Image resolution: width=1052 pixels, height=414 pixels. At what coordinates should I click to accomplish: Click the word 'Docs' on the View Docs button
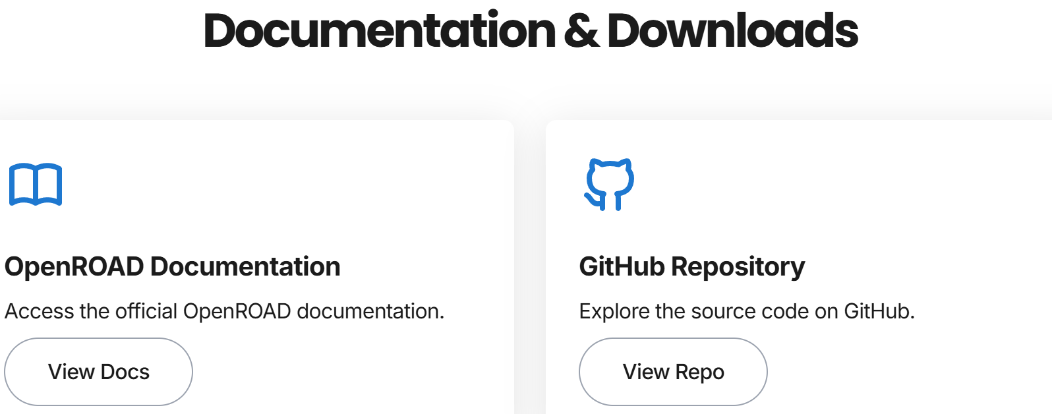(125, 372)
